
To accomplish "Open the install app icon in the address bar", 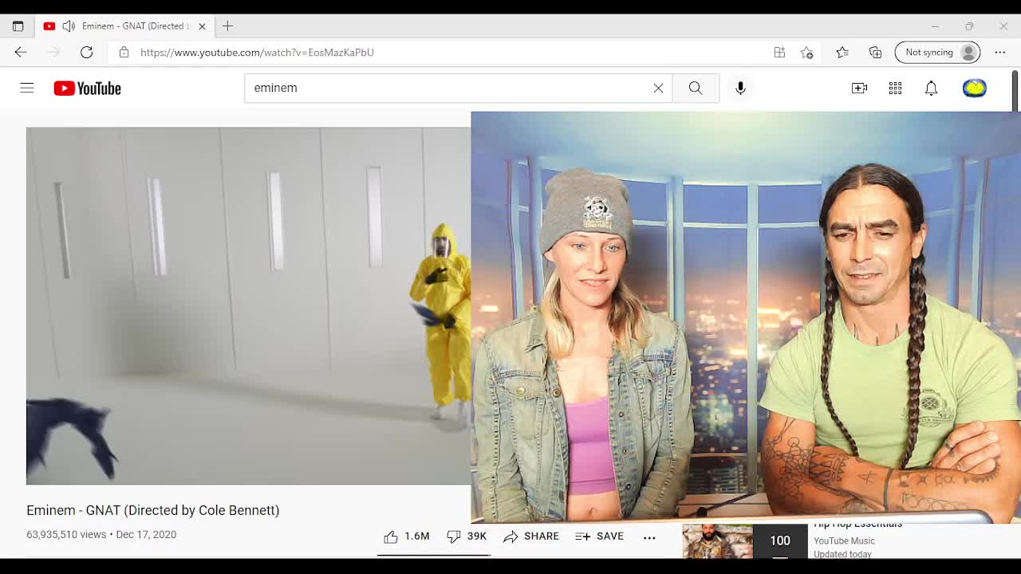I will (779, 53).
